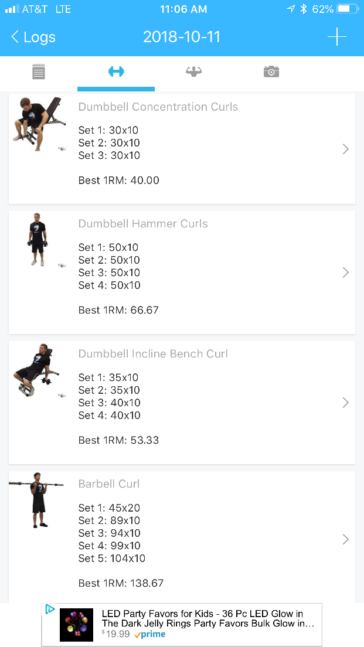364x647 pixels.
Task: Tap Dumbbell Hammer Curls exercise image
Action: 39,241
